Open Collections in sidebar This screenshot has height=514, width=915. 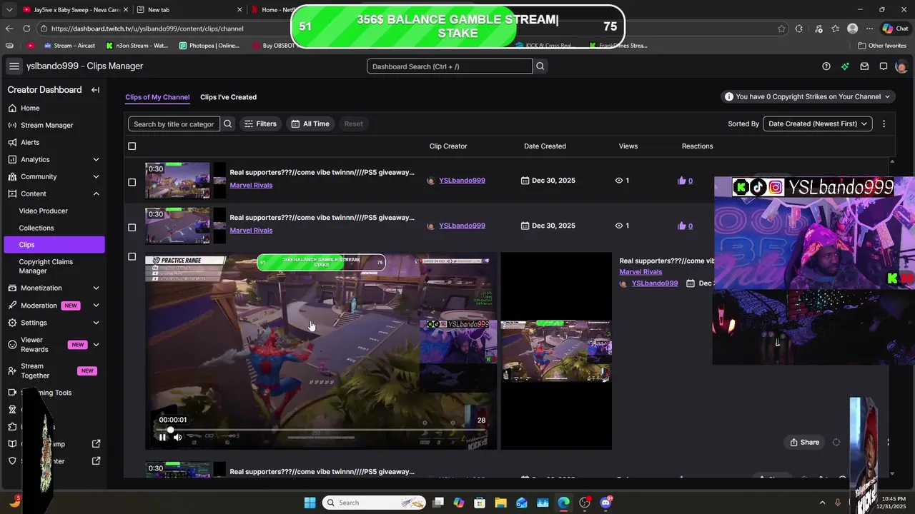pyautogui.click(x=36, y=228)
